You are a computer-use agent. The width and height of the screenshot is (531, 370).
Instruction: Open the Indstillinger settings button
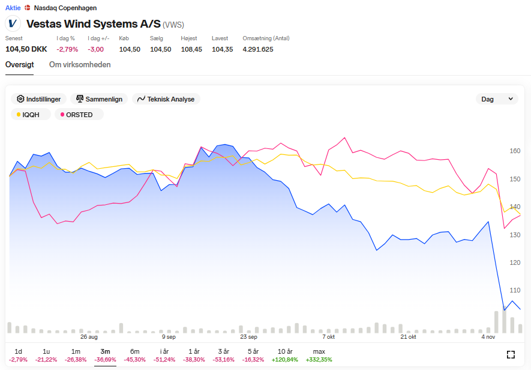click(38, 99)
